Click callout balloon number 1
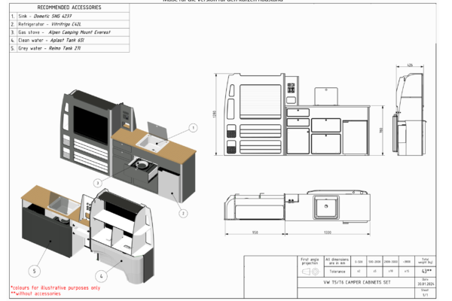Viewport: 452px width, 301px height. (192, 129)
